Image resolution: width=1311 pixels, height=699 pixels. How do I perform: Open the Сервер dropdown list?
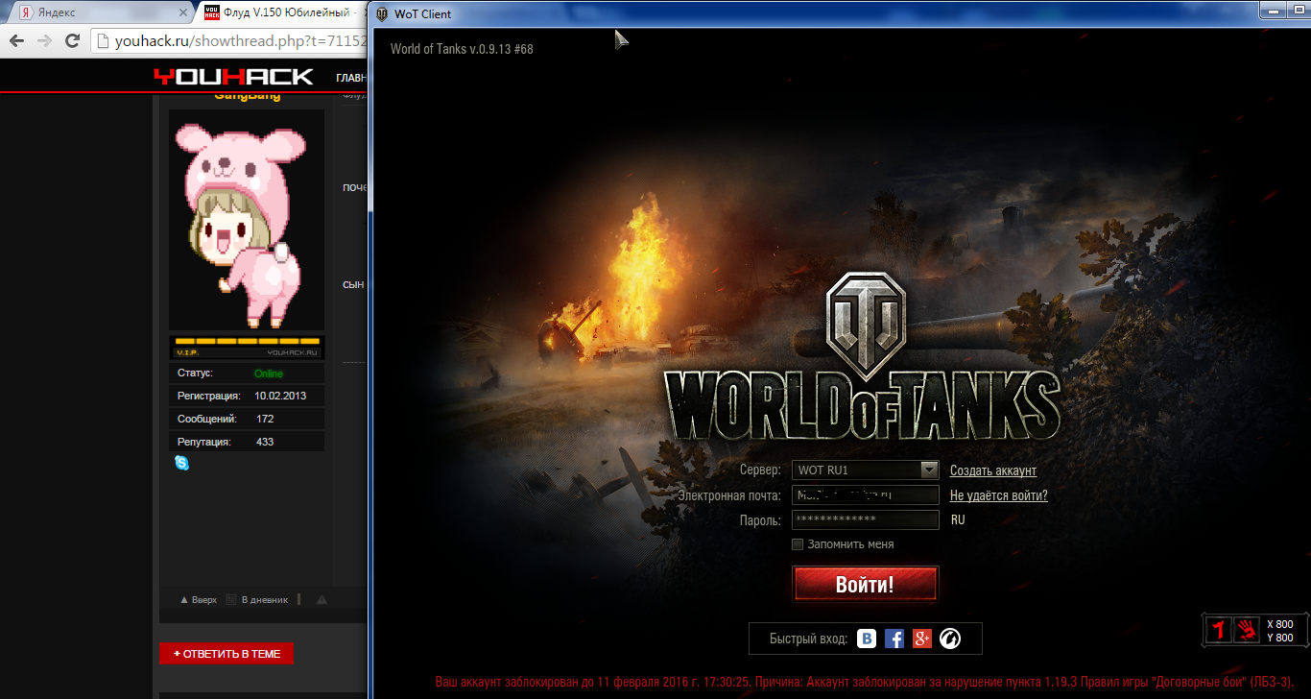pos(928,470)
